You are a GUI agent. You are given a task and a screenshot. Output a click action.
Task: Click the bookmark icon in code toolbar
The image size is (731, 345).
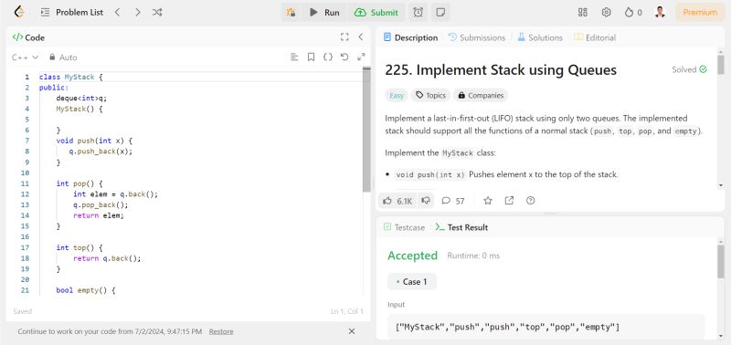(311, 57)
